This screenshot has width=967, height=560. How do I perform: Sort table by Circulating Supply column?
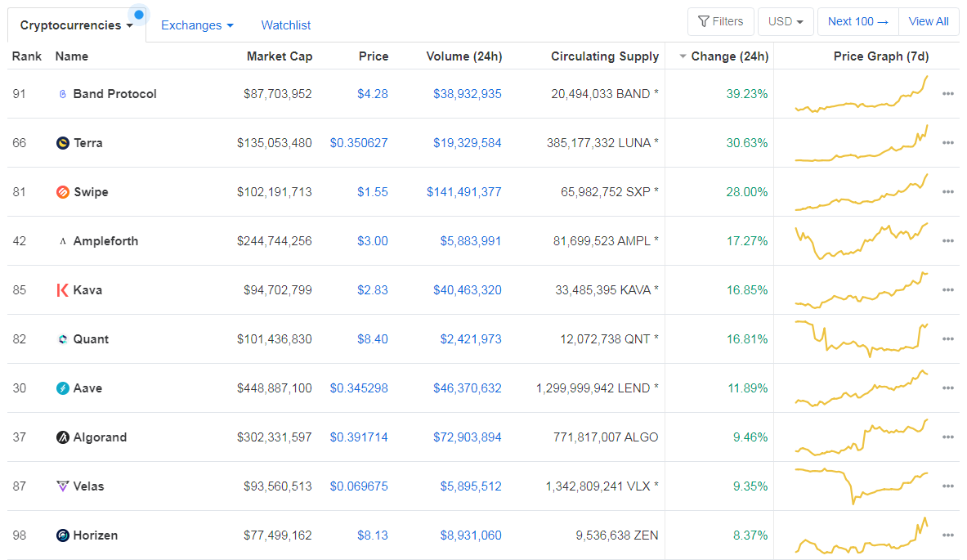(604, 56)
